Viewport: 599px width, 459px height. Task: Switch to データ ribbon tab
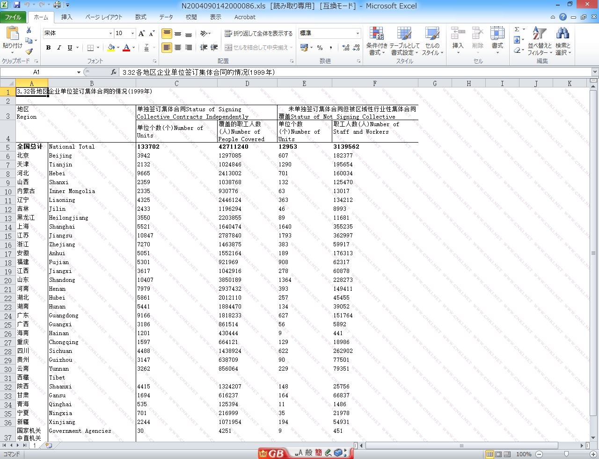(166, 17)
